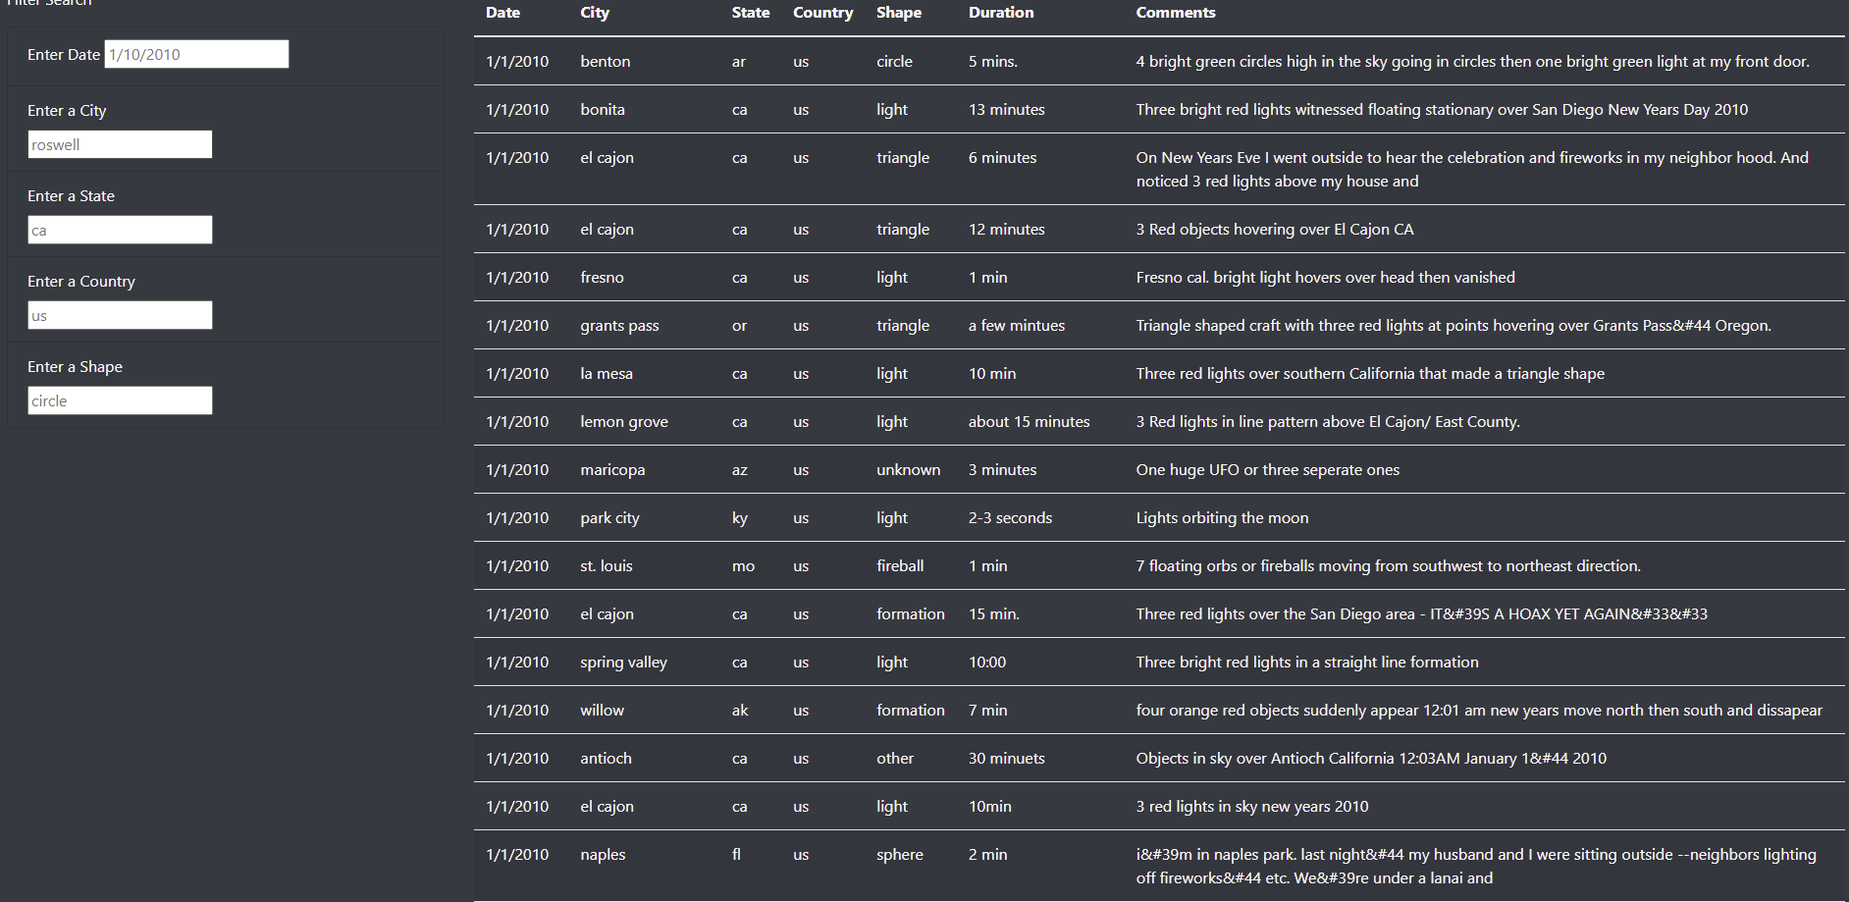Image resolution: width=1849 pixels, height=902 pixels.
Task: Focus the Enter a City text box
Action: [x=120, y=144]
